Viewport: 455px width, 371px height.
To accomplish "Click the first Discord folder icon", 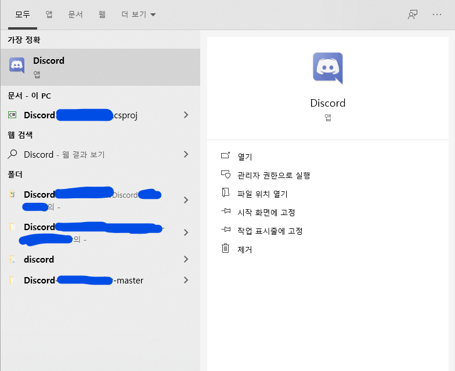I will (x=12, y=194).
